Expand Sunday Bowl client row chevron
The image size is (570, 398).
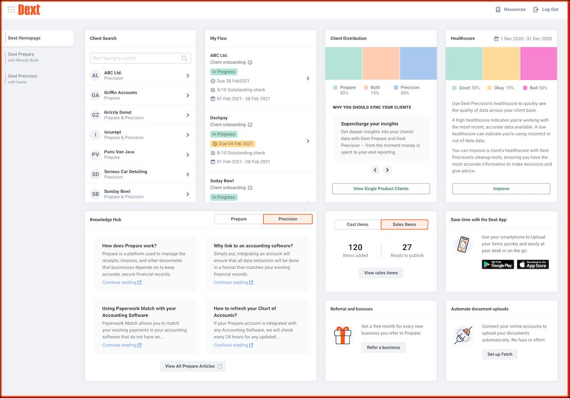[188, 194]
